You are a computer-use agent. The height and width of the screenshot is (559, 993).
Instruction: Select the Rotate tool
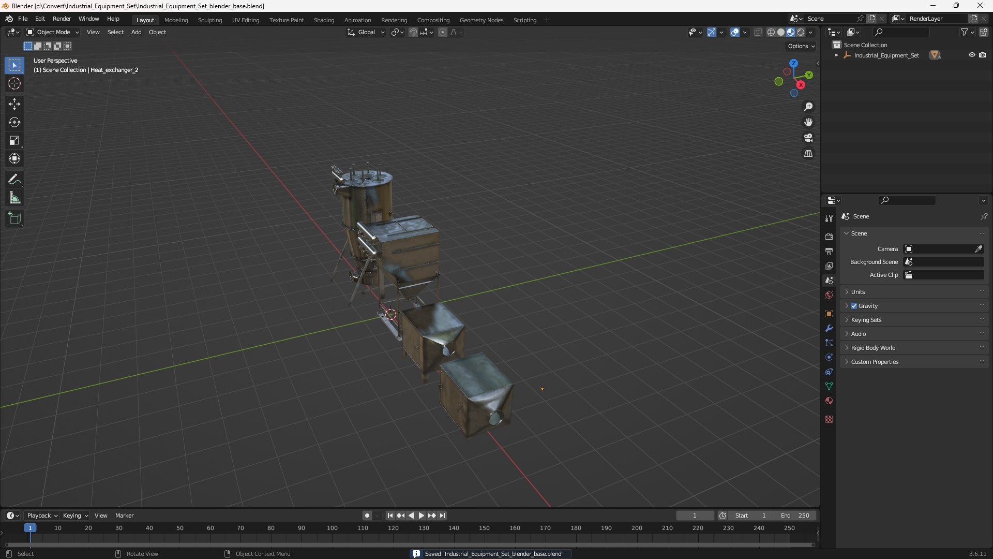coord(14,122)
